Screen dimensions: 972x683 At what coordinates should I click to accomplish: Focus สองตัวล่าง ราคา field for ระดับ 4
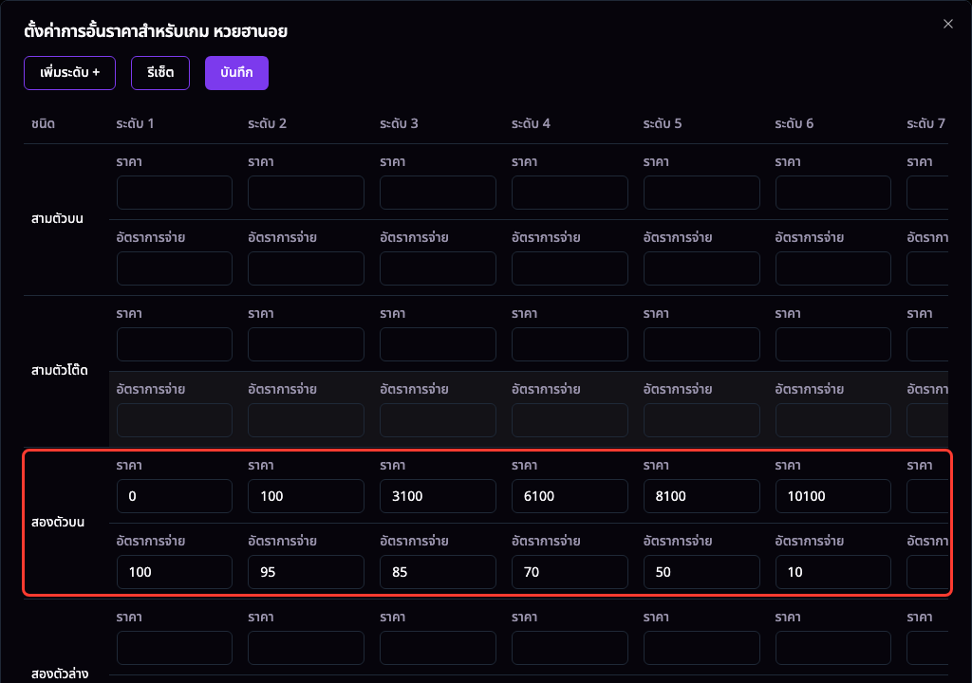tap(570, 648)
